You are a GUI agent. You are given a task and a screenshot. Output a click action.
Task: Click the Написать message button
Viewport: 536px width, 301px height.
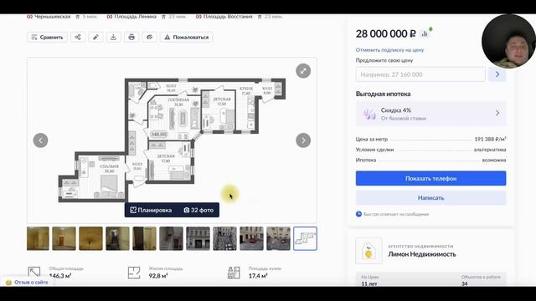tap(430, 198)
